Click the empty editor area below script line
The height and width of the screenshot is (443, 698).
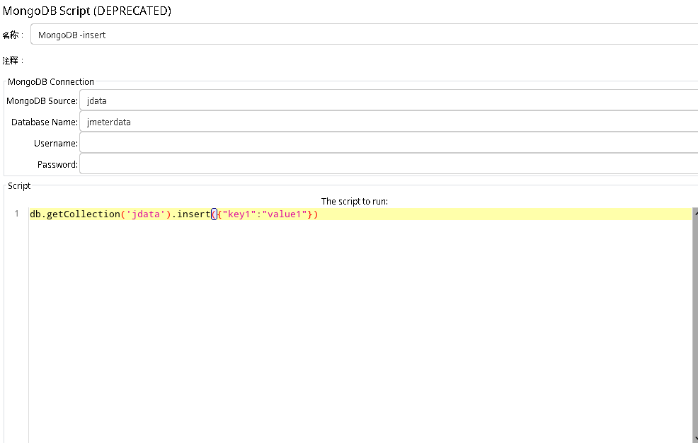tap(283, 318)
